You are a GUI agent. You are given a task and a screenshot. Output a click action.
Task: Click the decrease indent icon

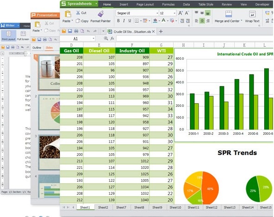click(x=182, y=21)
